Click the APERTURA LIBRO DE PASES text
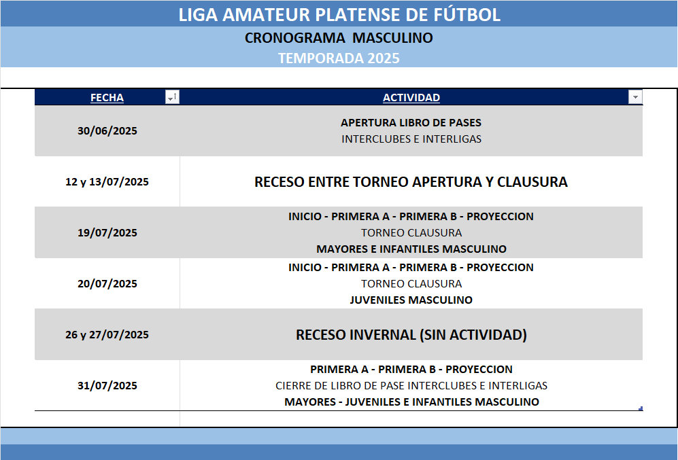678x460 pixels. pyautogui.click(x=411, y=123)
